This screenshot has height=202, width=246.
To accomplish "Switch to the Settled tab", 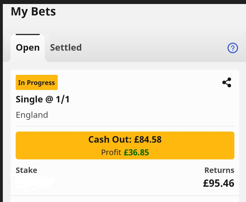I will click(x=66, y=48).
